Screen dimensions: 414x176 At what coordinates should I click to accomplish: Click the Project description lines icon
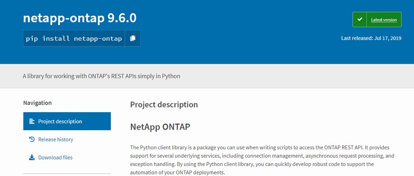click(32, 121)
